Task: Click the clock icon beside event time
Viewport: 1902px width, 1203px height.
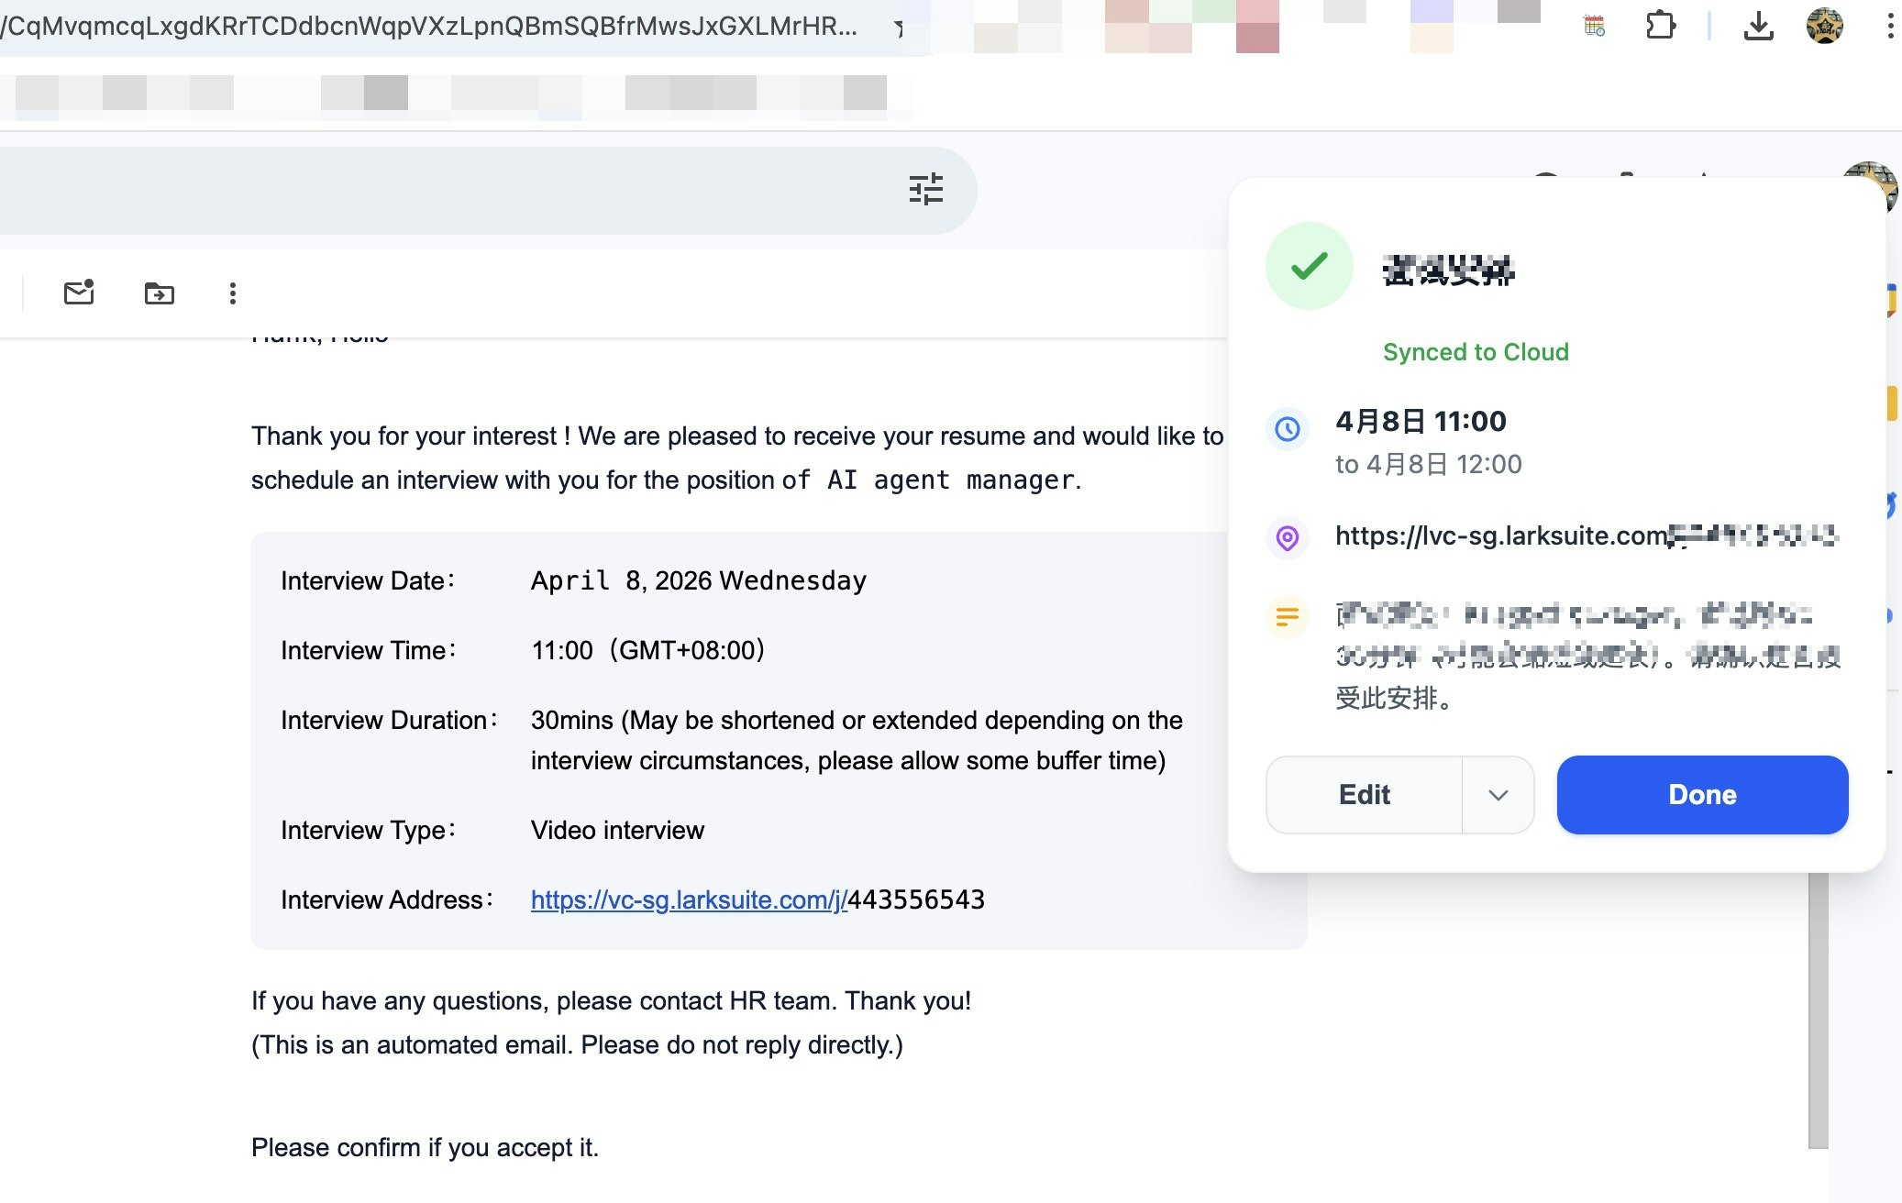Action: pos(1288,428)
